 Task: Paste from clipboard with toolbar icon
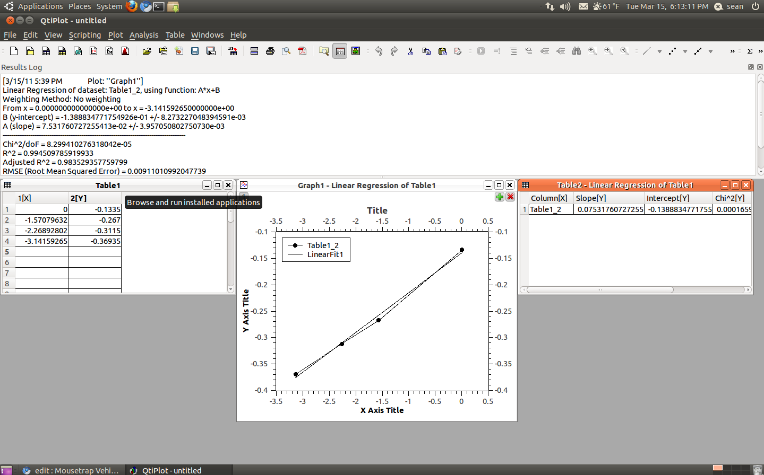tap(442, 51)
